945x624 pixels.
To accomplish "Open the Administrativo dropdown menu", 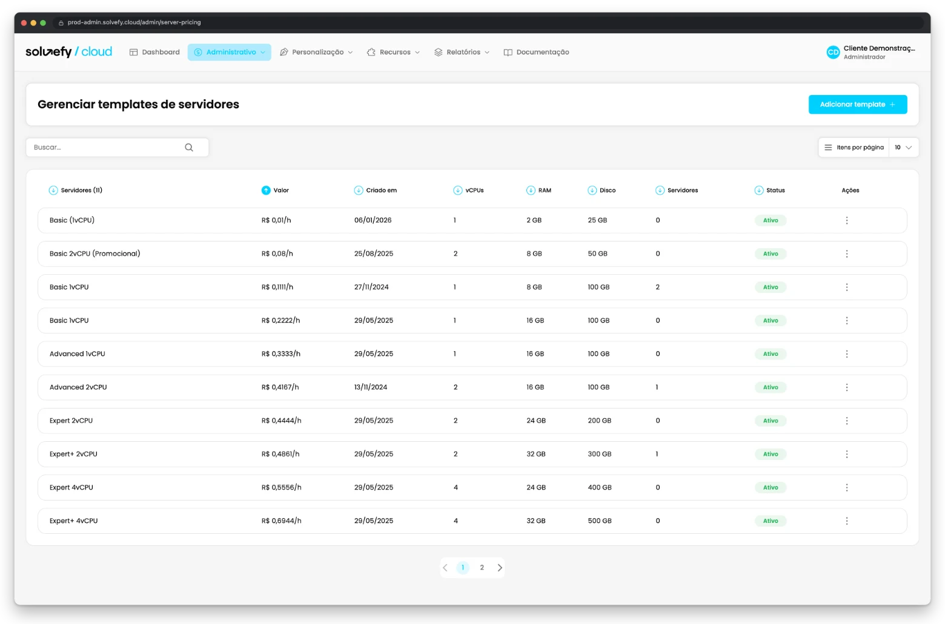I will coord(230,52).
